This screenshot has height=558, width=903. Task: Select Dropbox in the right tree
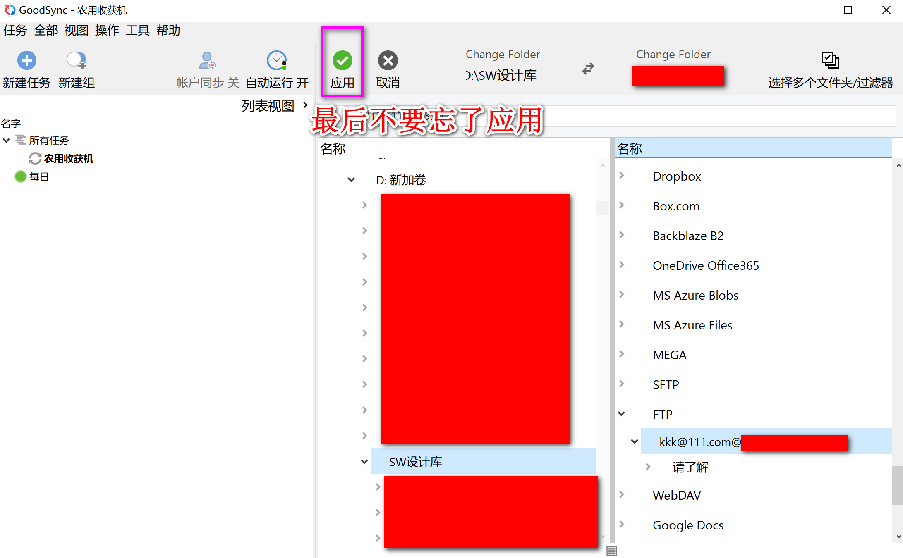[x=677, y=176]
